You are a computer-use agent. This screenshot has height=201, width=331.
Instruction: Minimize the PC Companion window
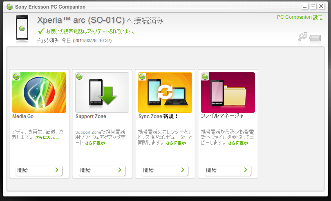[x=304, y=7]
